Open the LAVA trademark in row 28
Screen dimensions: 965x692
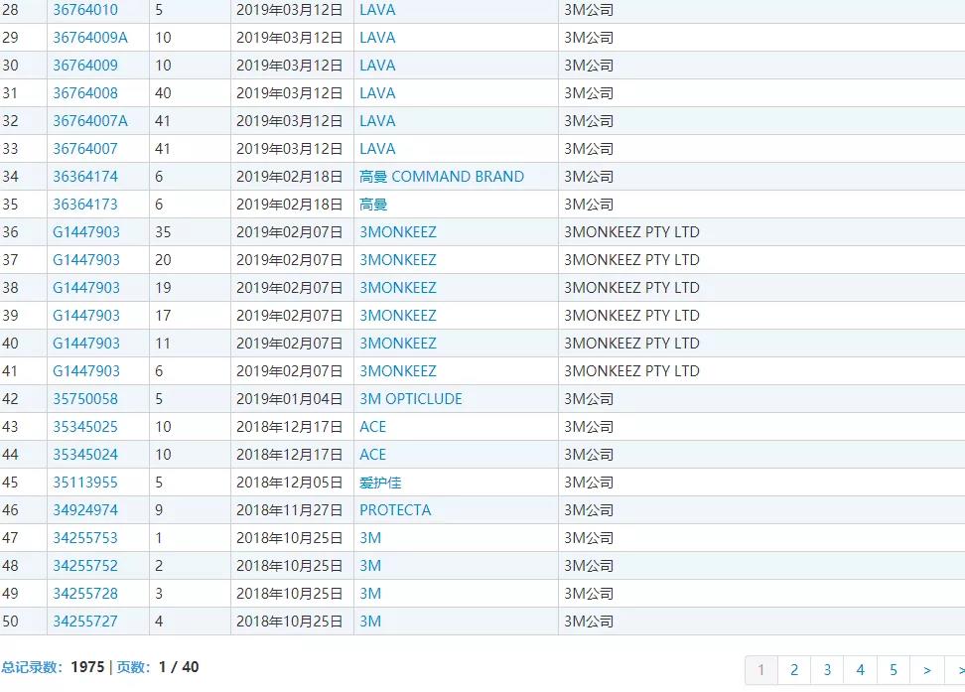377,10
